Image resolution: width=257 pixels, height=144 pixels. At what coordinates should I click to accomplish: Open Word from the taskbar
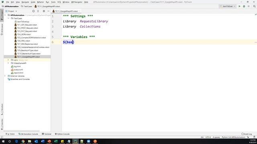coord(43,141)
